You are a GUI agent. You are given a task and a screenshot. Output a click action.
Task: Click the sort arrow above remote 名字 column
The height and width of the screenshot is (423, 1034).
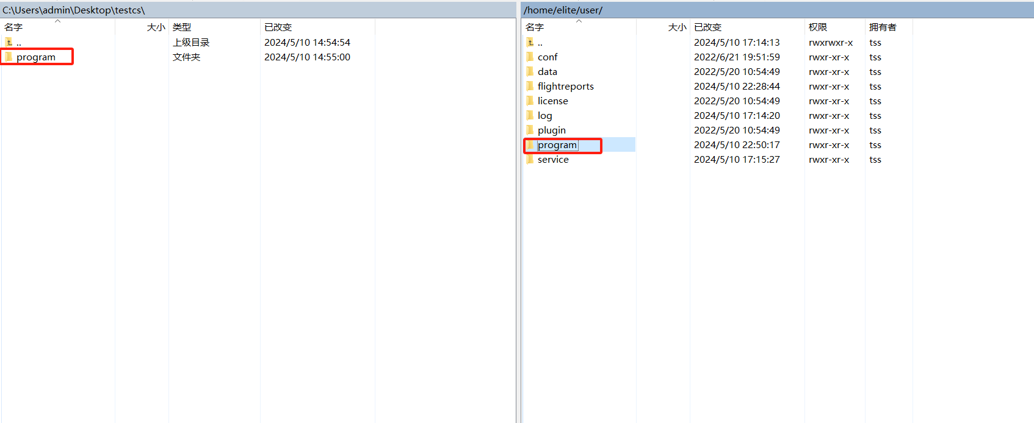coord(579,21)
